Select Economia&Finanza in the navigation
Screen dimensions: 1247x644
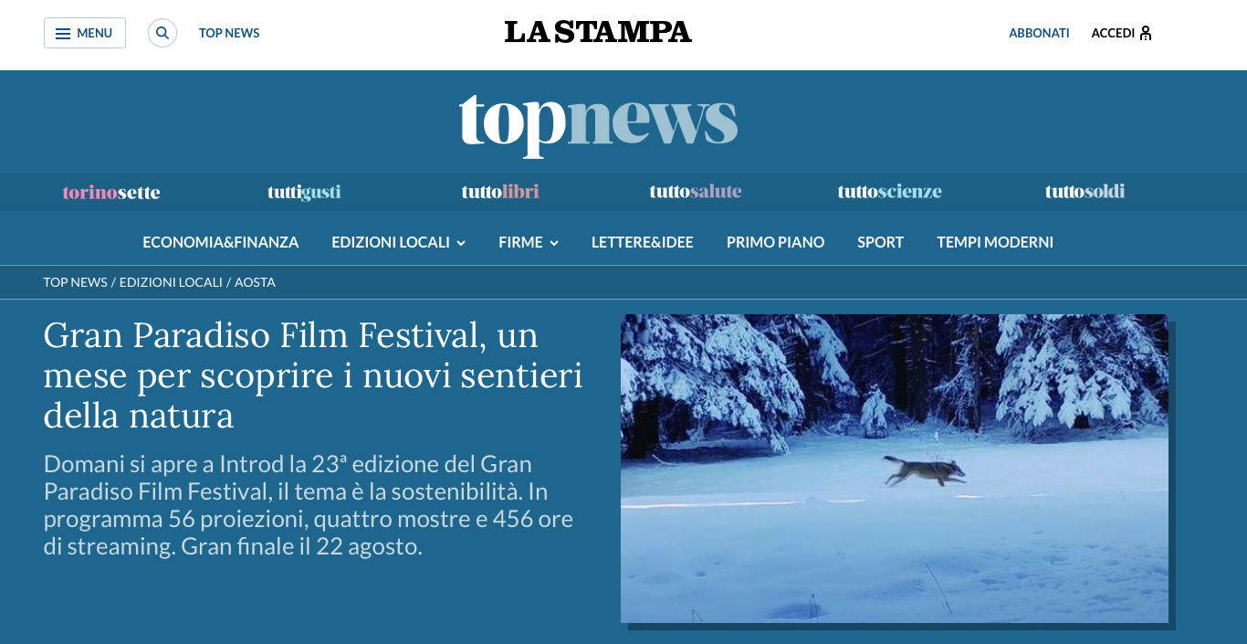point(221,242)
